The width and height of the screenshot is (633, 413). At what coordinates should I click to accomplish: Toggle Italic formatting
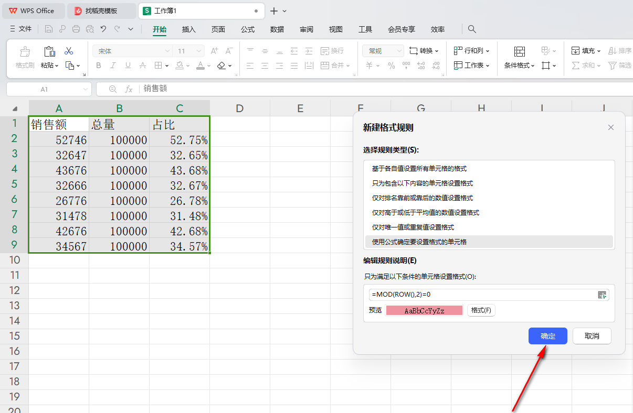[x=113, y=66]
